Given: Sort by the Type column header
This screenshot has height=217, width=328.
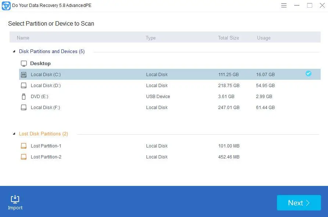Looking at the screenshot, I should (151, 38).
